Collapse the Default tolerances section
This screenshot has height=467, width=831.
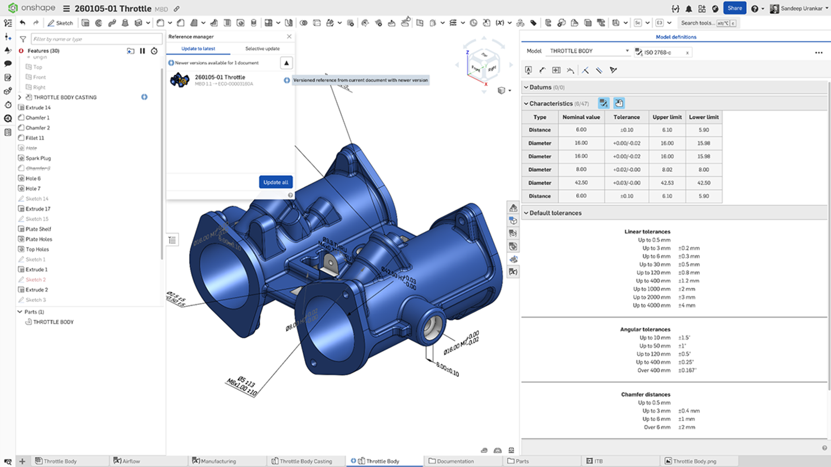coord(527,213)
